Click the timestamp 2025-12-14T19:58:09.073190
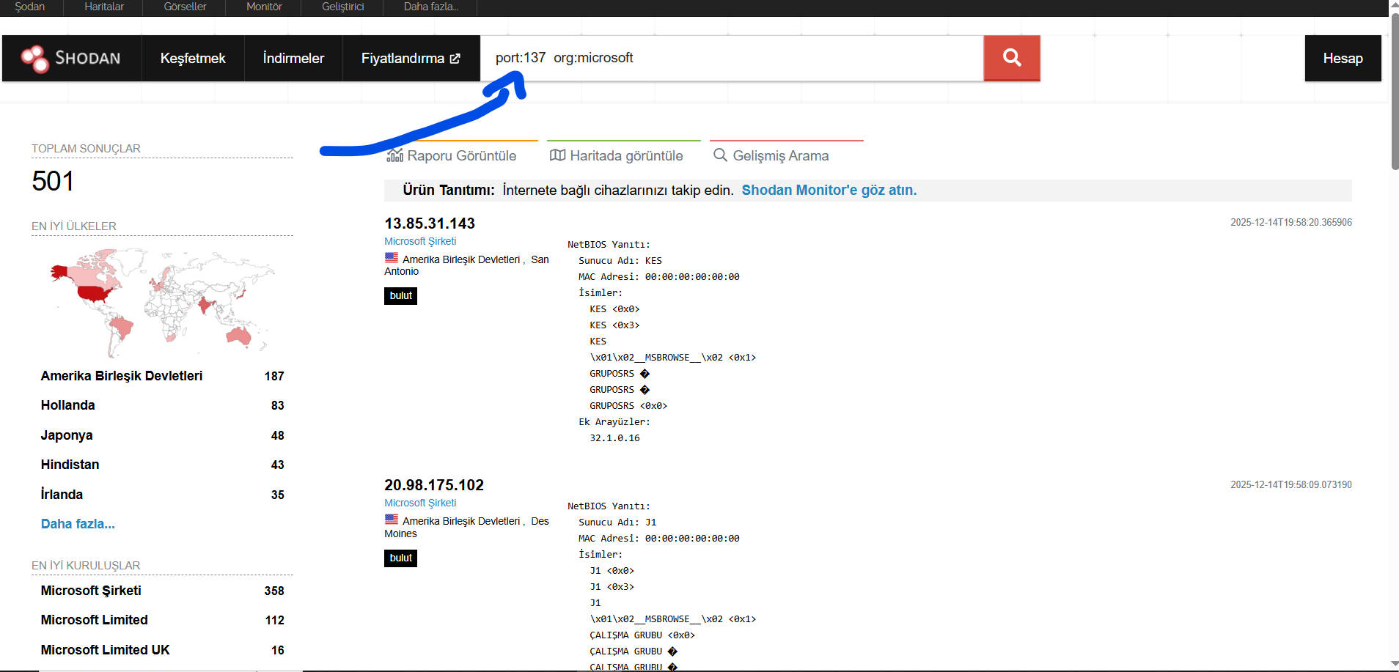Viewport: 1399px width, 672px height. click(x=1291, y=484)
